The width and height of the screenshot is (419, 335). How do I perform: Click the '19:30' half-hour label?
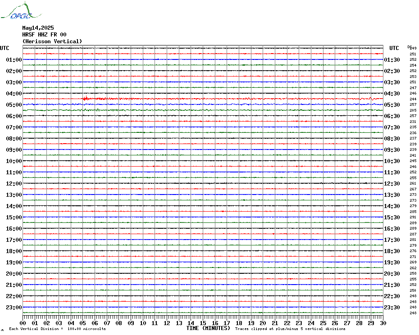click(392, 263)
